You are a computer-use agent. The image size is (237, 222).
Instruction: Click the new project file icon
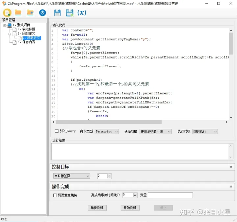[x=7, y=13]
